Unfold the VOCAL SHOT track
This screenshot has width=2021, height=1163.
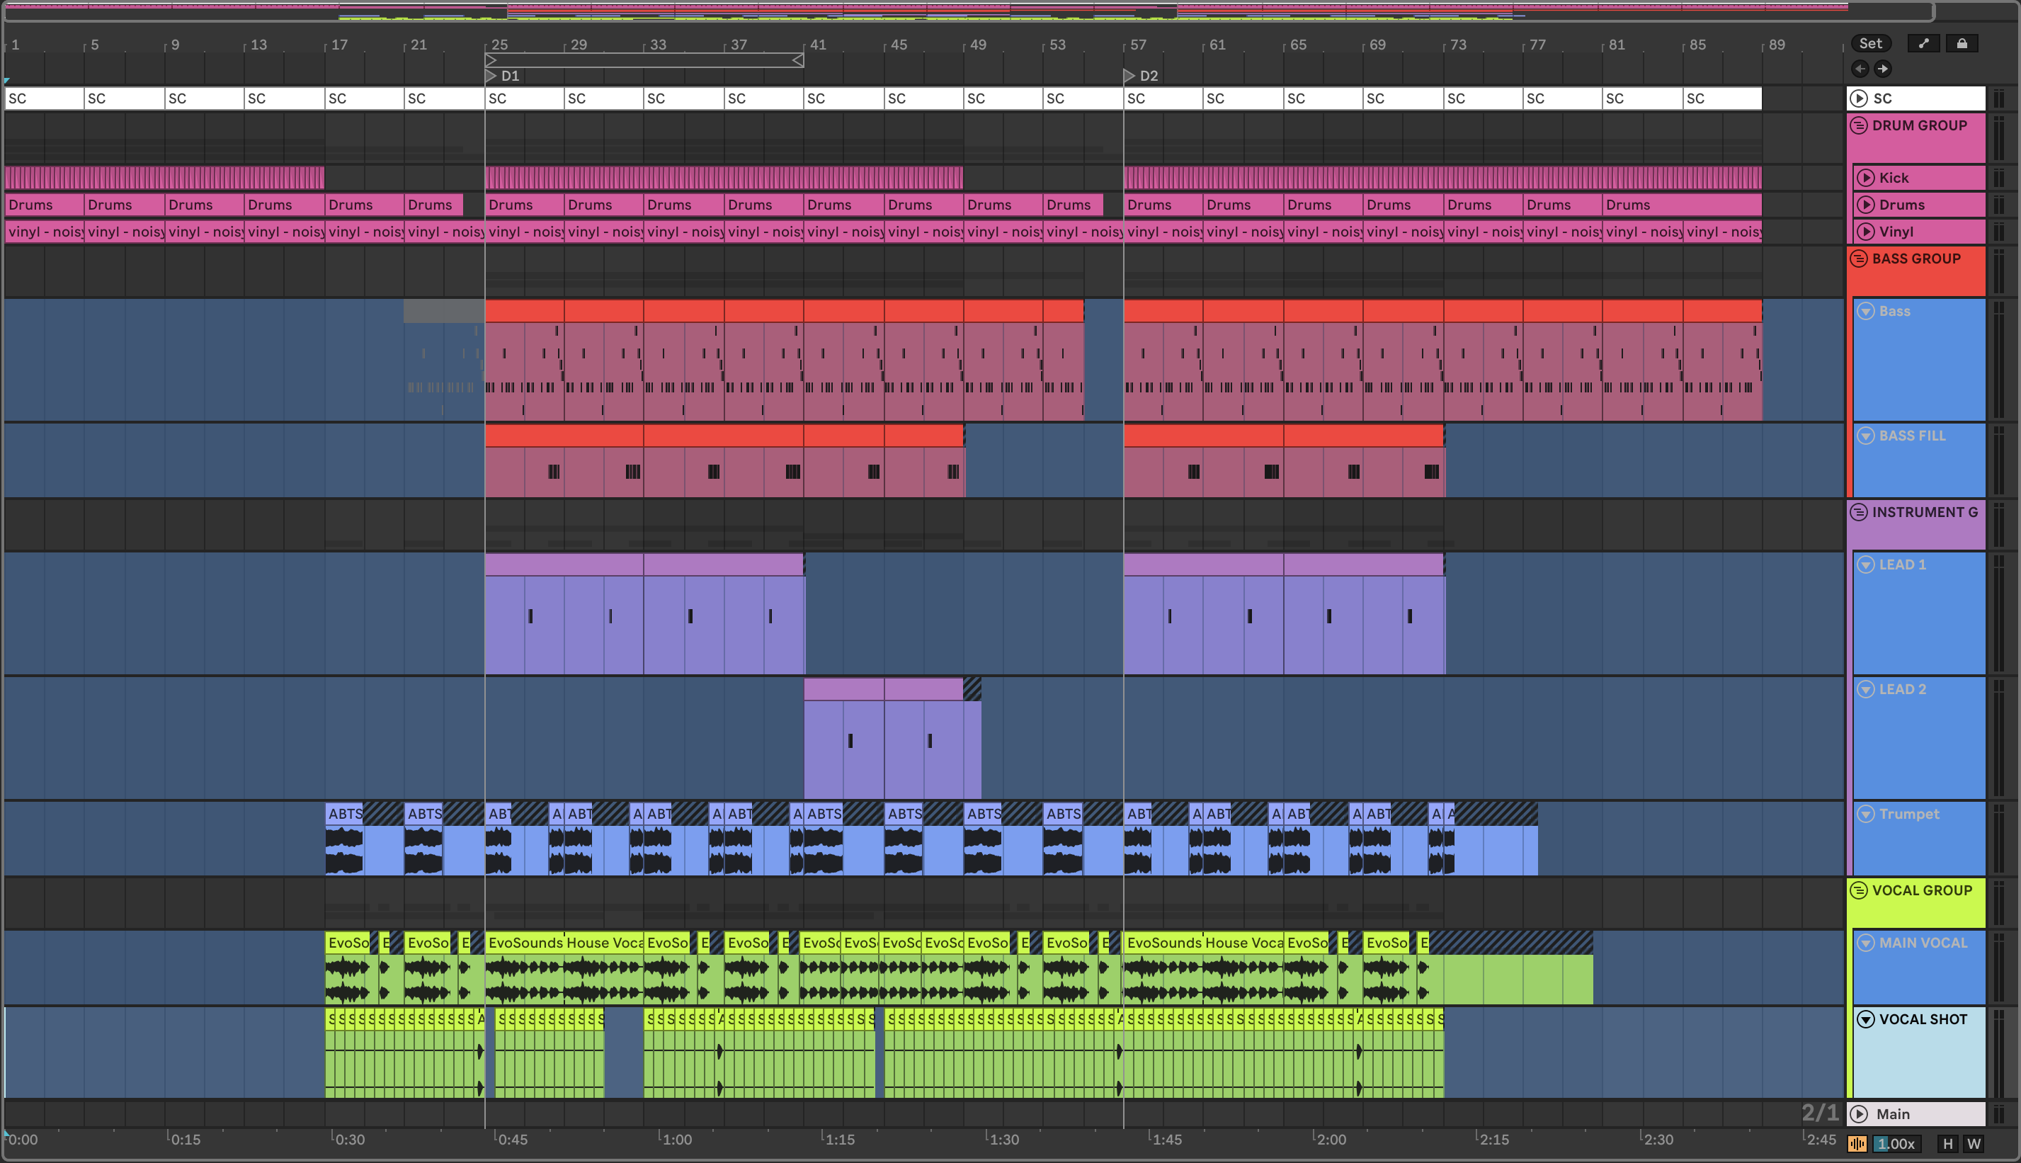(x=1865, y=1019)
